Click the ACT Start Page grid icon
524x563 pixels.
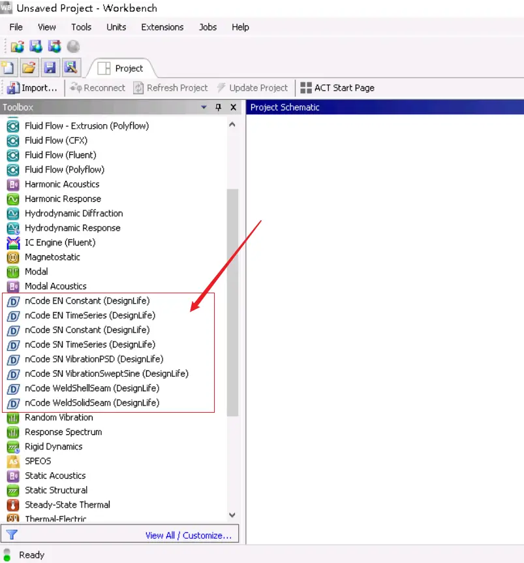click(305, 88)
